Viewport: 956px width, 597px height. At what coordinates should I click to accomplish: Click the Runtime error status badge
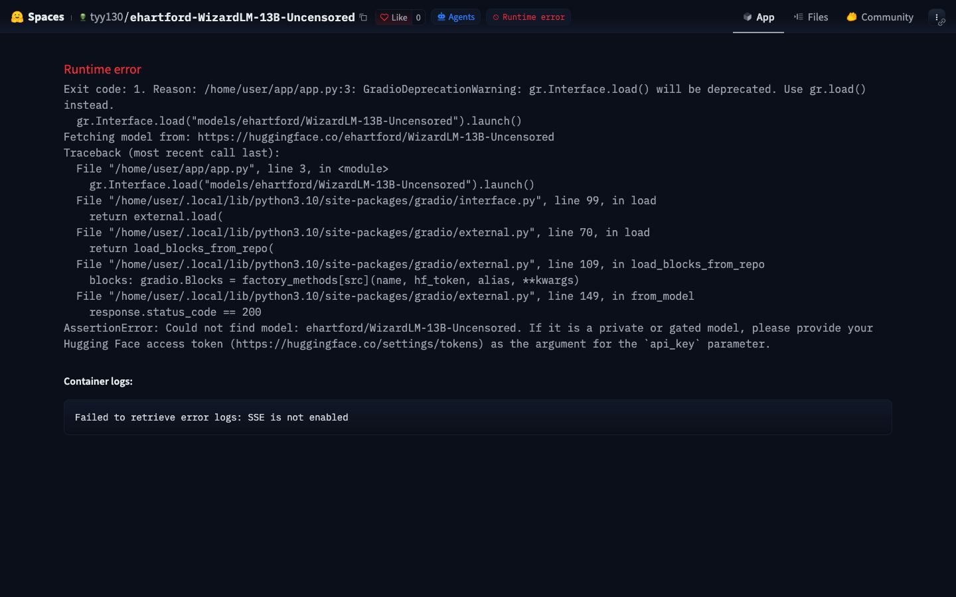[x=528, y=17]
